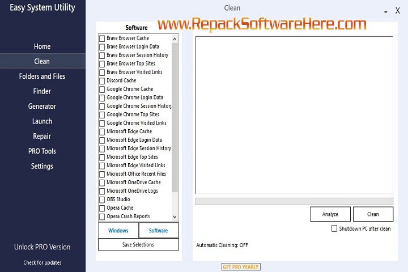Click the software list scrollbar thumb

point(175,118)
